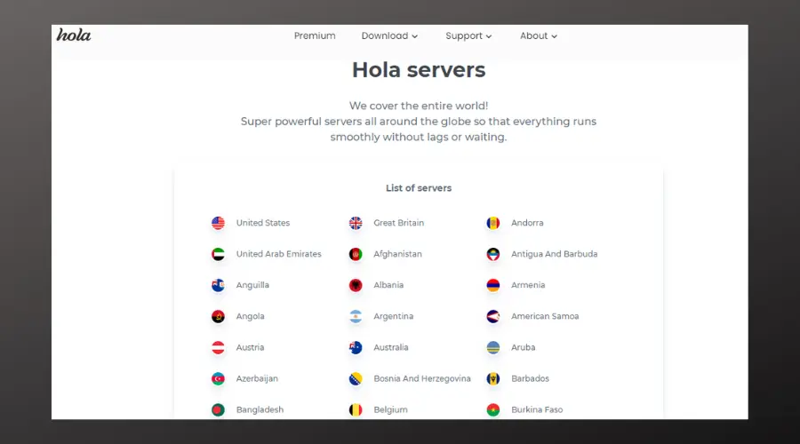Select the United Arab Emirates server name
This screenshot has width=800, height=444.
click(278, 254)
